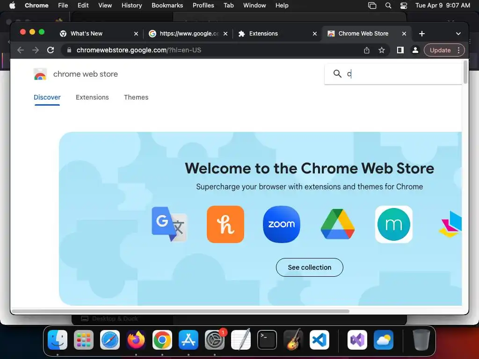Click the store search input field
This screenshot has height=359, width=479.
393,73
